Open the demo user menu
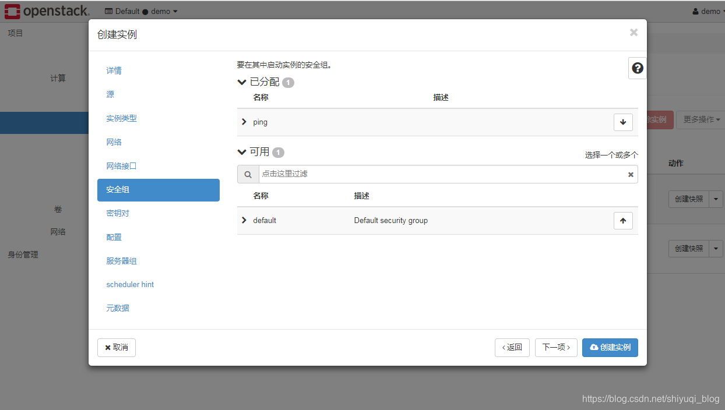The height and width of the screenshot is (410, 725). [x=708, y=11]
